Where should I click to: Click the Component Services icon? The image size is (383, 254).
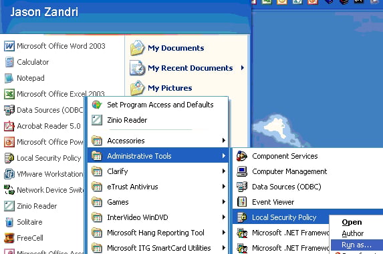[242, 156]
